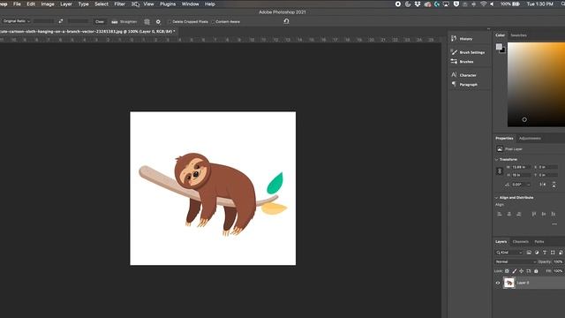Click the align top edges icon

point(534,214)
